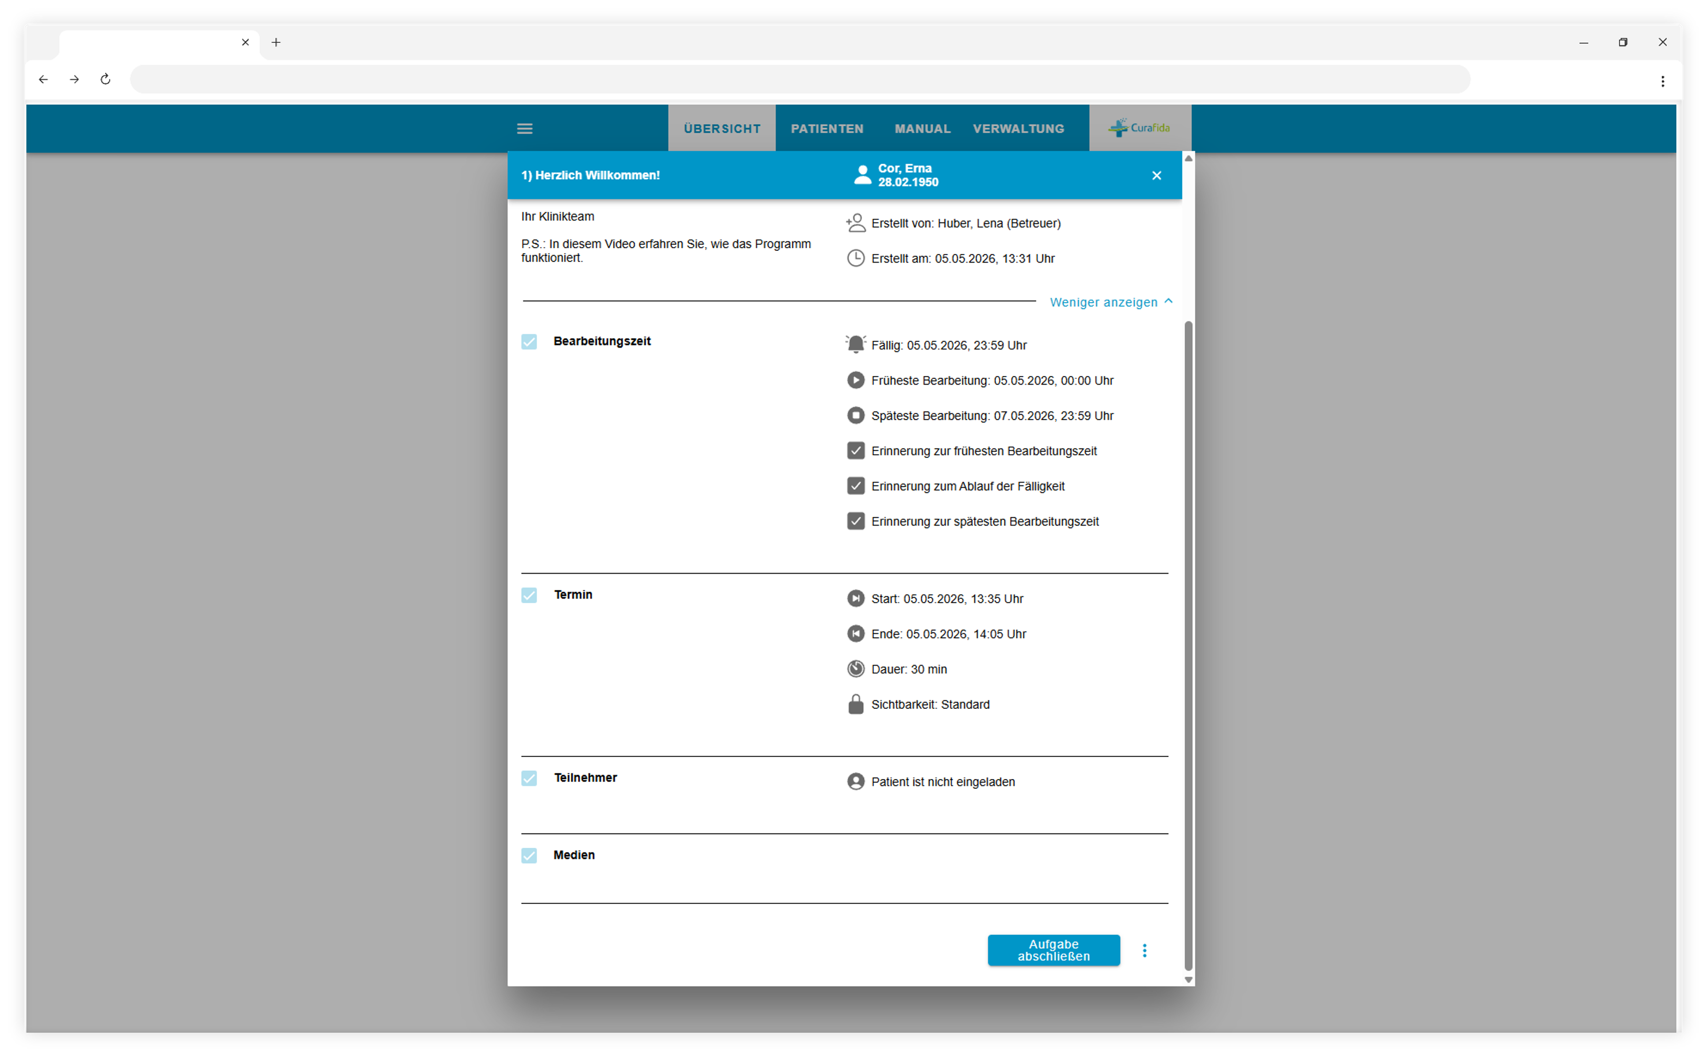This screenshot has height=1057, width=1707.
Task: Click the Medien section heading
Action: click(x=573, y=855)
